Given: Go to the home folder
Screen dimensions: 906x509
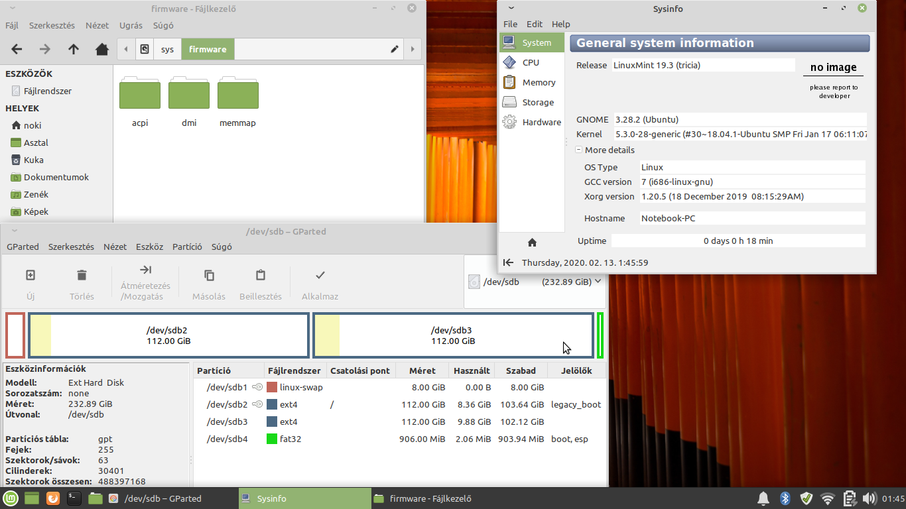Looking at the screenshot, I should tap(102, 49).
